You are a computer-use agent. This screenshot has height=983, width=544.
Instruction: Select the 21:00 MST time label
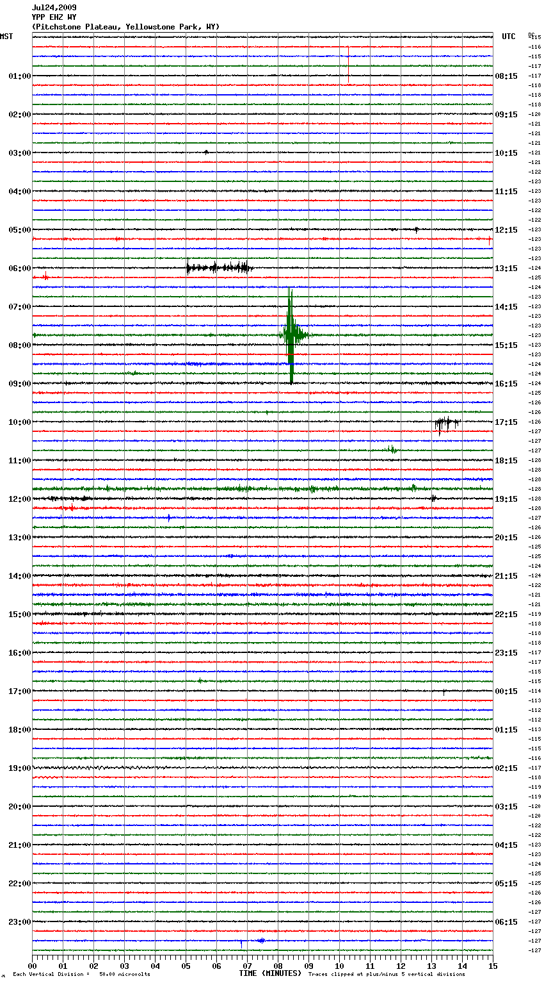20,845
